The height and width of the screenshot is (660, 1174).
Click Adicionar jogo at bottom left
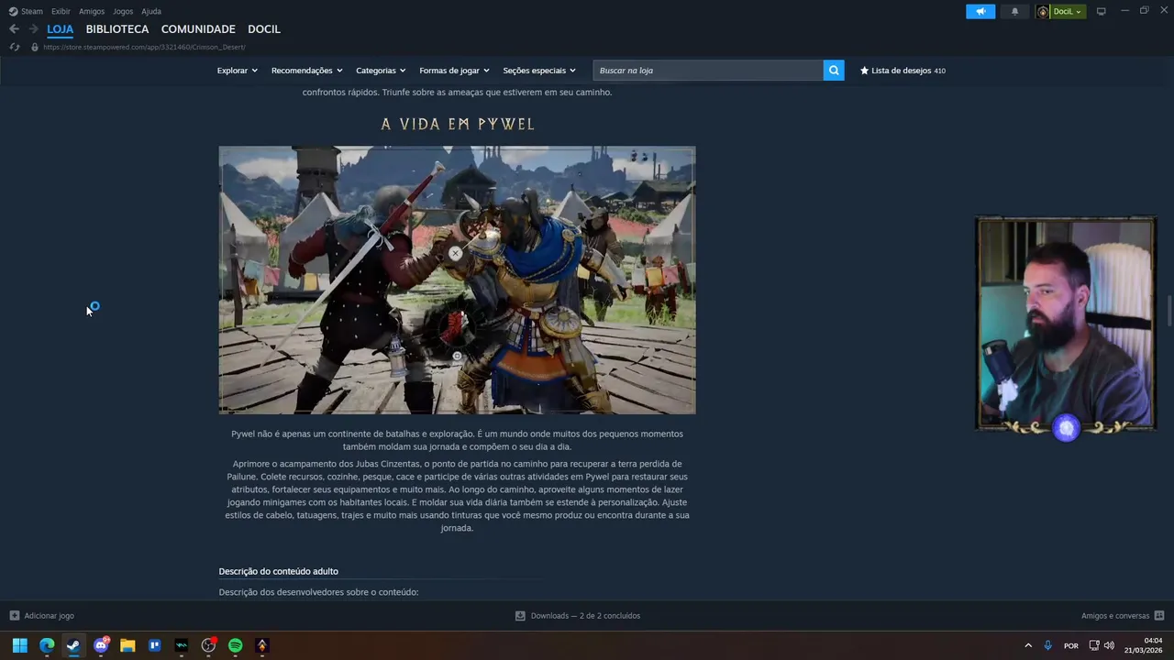[x=49, y=616]
